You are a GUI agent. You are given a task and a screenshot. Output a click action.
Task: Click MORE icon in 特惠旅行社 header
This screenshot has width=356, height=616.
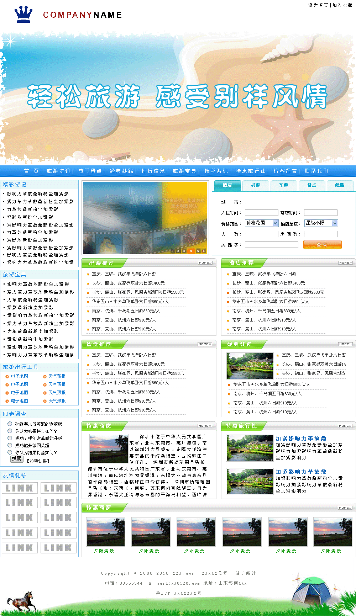(345, 426)
